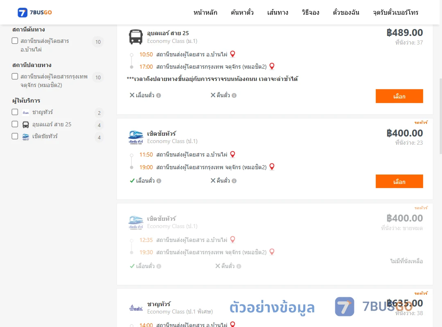Show info for เลื่อนตั๋ว on 12:35 trip
The height and width of the screenshot is (327, 442).
[x=159, y=266]
